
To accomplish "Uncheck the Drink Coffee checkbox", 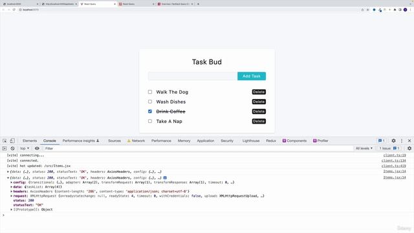I will (150, 111).
